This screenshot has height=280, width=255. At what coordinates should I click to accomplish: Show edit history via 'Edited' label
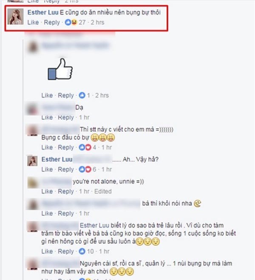tap(103, 191)
